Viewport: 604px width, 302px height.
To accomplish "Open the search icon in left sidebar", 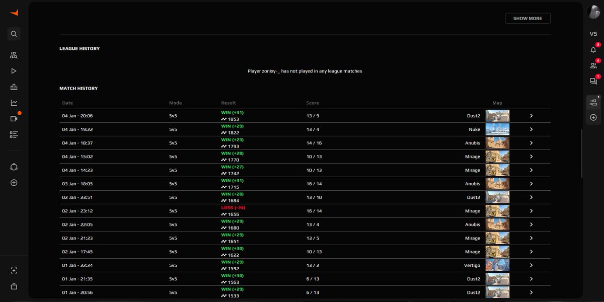I will pyautogui.click(x=14, y=34).
